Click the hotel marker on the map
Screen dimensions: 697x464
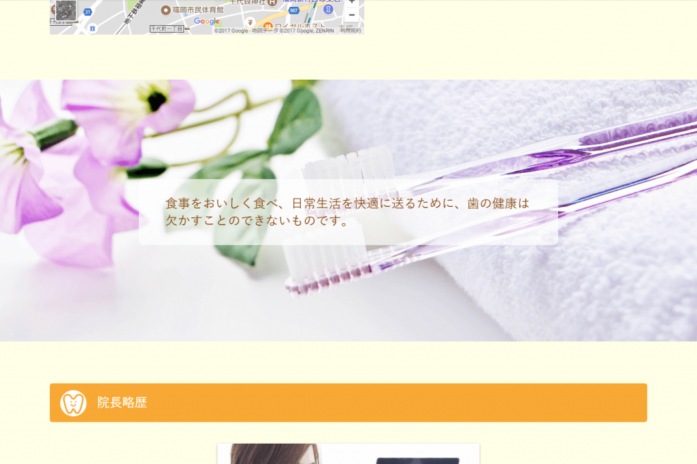tap(272, 3)
